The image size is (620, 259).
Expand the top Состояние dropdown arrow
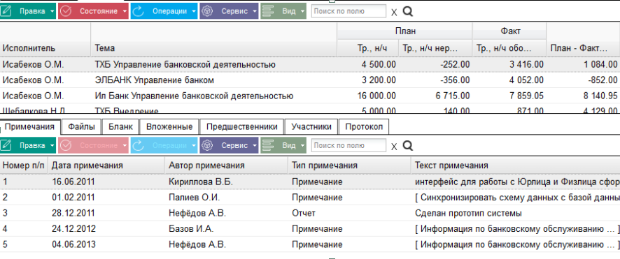[x=125, y=11]
